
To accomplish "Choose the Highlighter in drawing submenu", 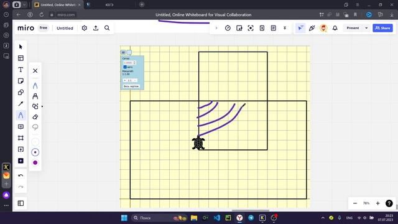I will [35, 96].
